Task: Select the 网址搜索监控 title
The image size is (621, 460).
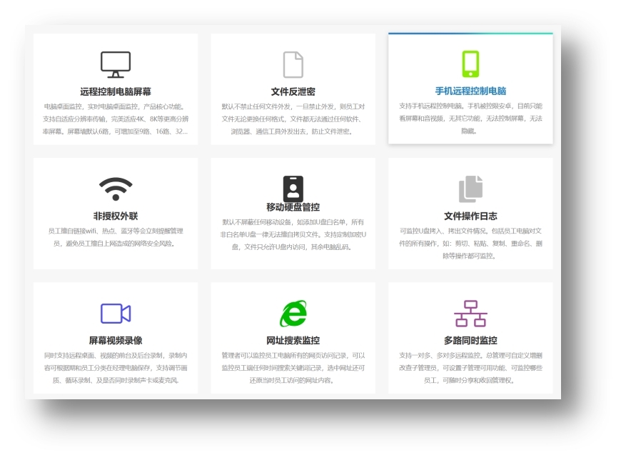Action: (293, 340)
